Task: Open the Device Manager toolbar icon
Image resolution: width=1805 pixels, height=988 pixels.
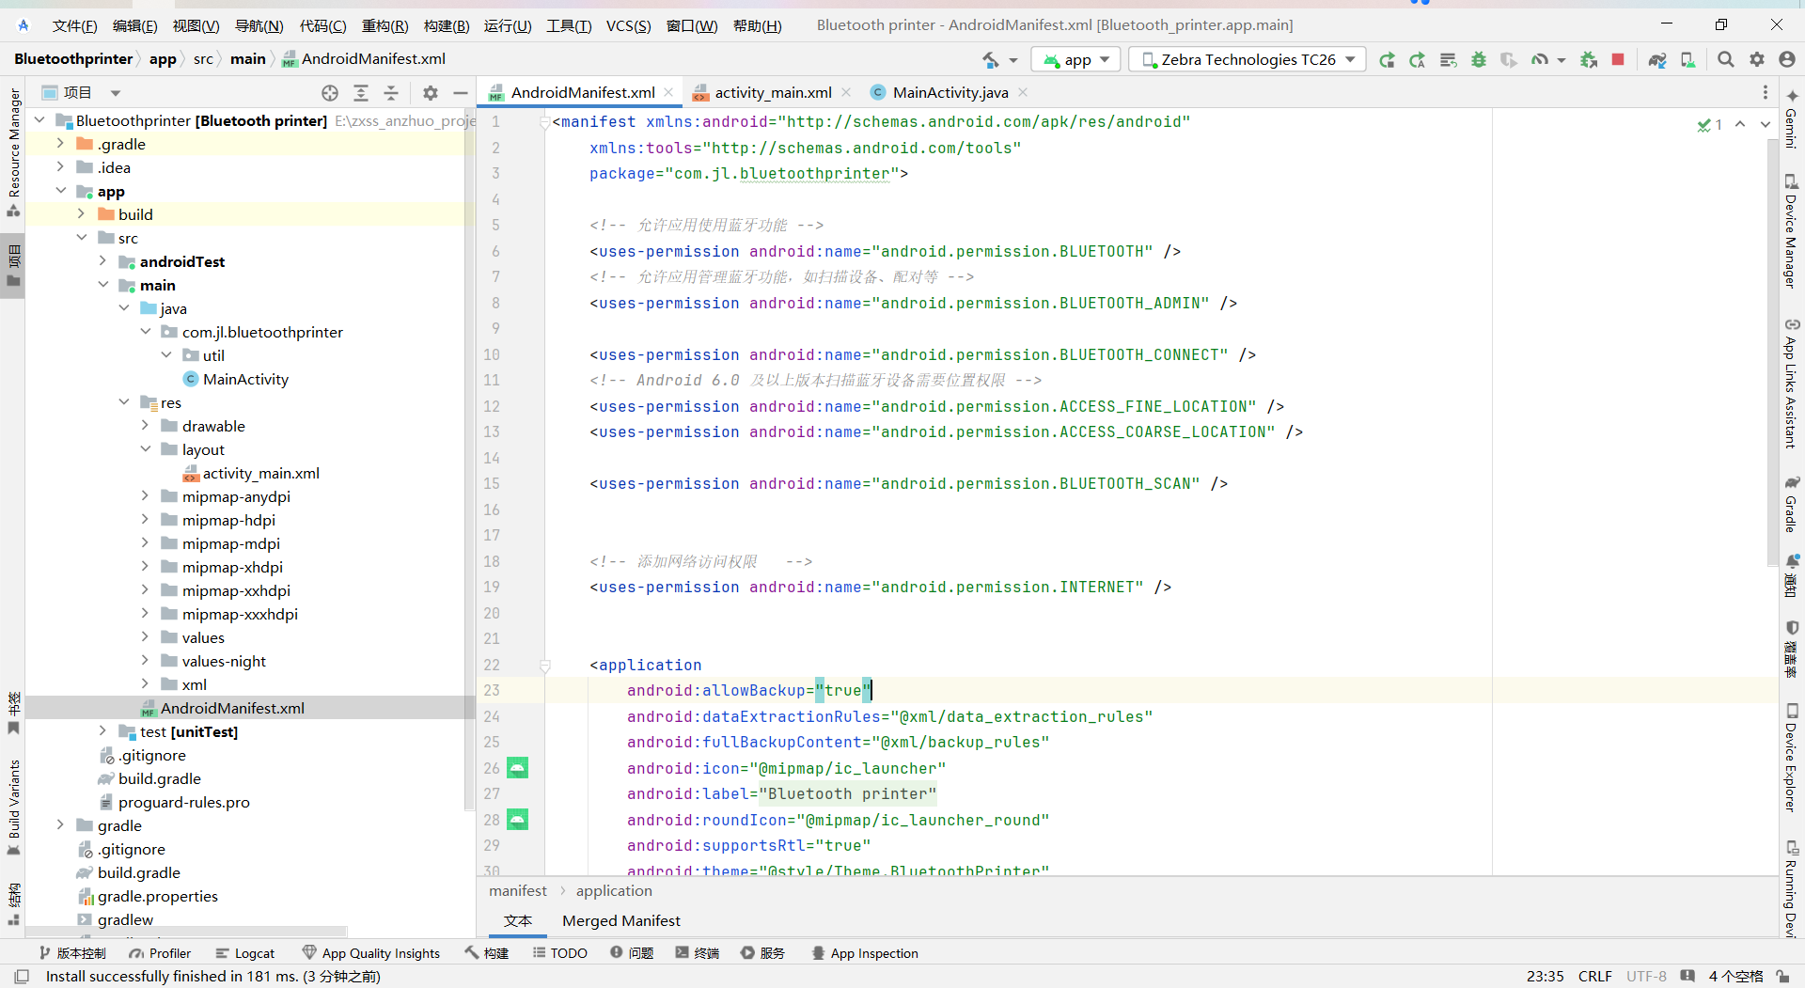Action: [x=1688, y=59]
